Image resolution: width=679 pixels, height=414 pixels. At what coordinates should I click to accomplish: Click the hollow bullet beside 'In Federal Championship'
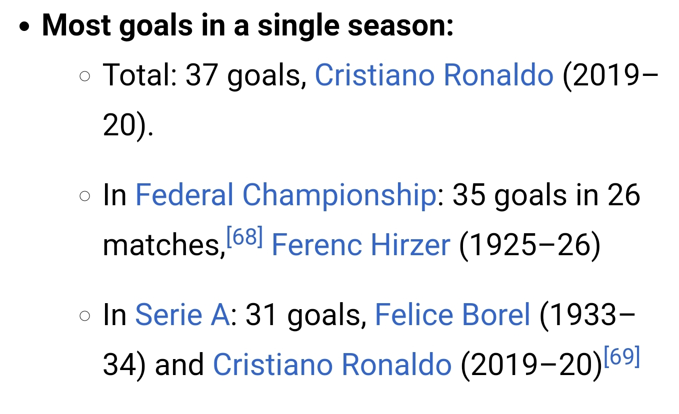pos(85,196)
